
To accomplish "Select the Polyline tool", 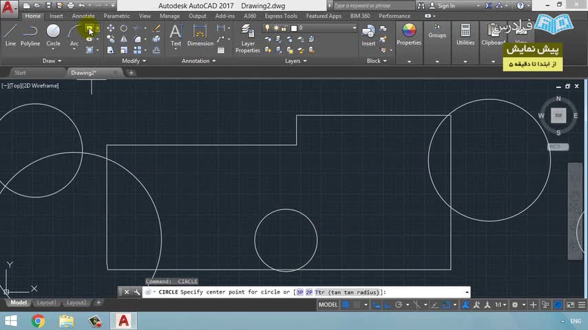I will (30, 34).
